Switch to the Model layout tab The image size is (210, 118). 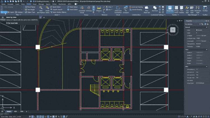pyautogui.click(x=9, y=111)
